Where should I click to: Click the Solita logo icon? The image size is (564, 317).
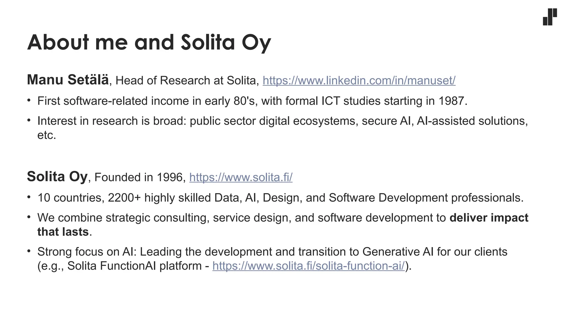tap(550, 17)
